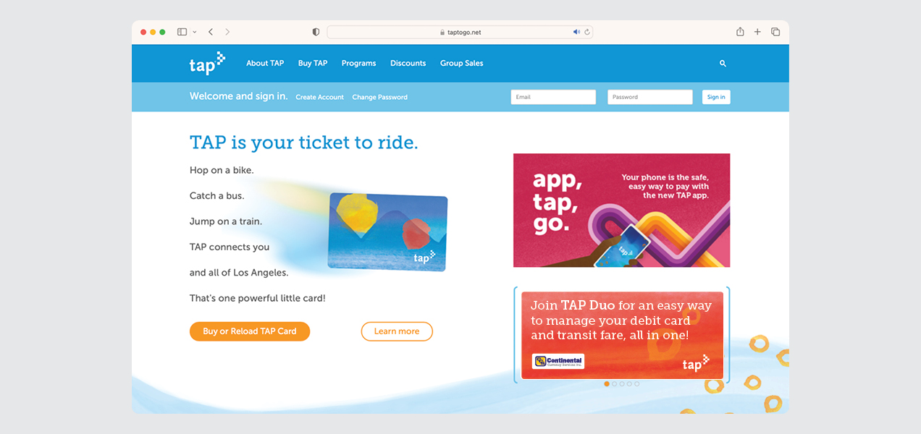
Task: Click the Create Account link
Action: click(319, 97)
